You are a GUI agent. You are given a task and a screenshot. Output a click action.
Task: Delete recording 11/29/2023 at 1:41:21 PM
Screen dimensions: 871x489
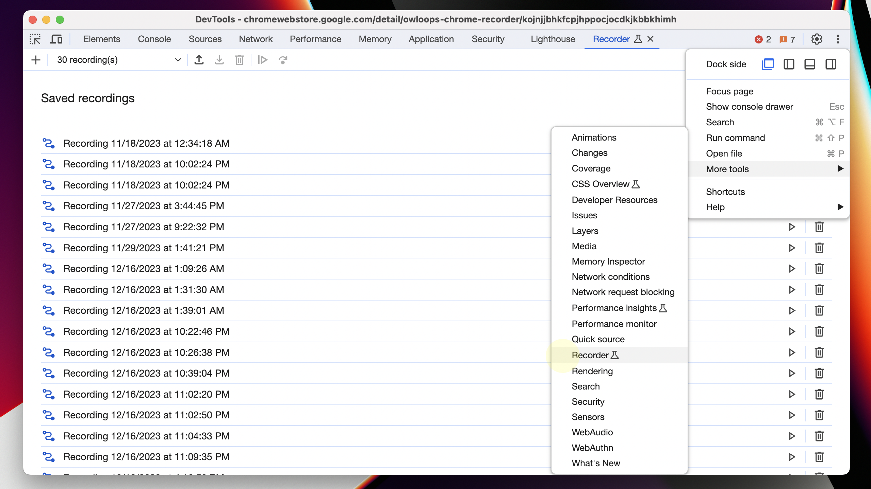tap(819, 248)
